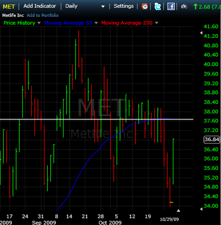The width and height of the screenshot is (221, 225).
Task: Open the Moving Average 200 dropdown arrow
Action: point(157,23)
